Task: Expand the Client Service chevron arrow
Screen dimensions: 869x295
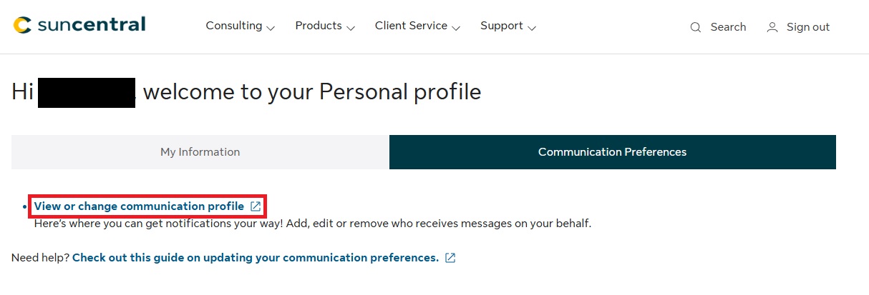Action: (456, 28)
